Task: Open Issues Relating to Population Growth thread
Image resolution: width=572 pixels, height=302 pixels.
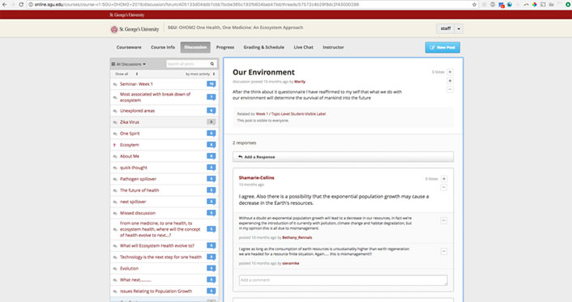Action: coord(156,291)
